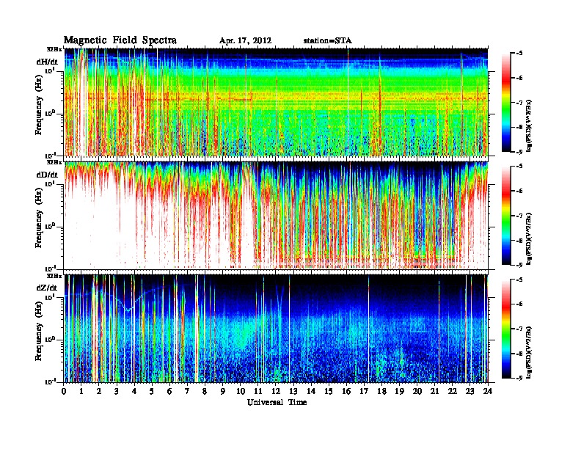Click hour tick "8" on the time axis

205,392
